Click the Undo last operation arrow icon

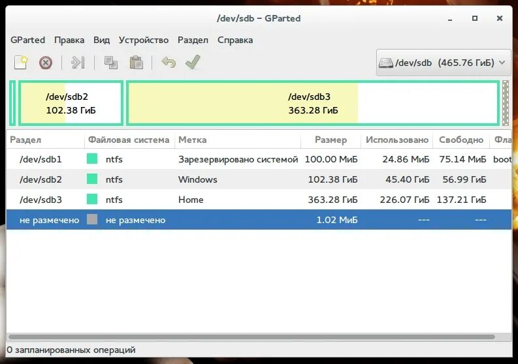coord(169,62)
